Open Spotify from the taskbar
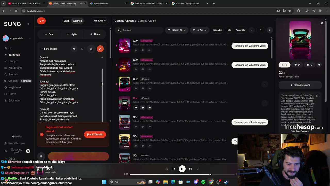 tap(203, 182)
